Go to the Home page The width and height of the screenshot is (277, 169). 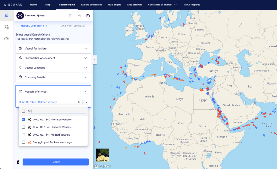click(x=33, y=5)
